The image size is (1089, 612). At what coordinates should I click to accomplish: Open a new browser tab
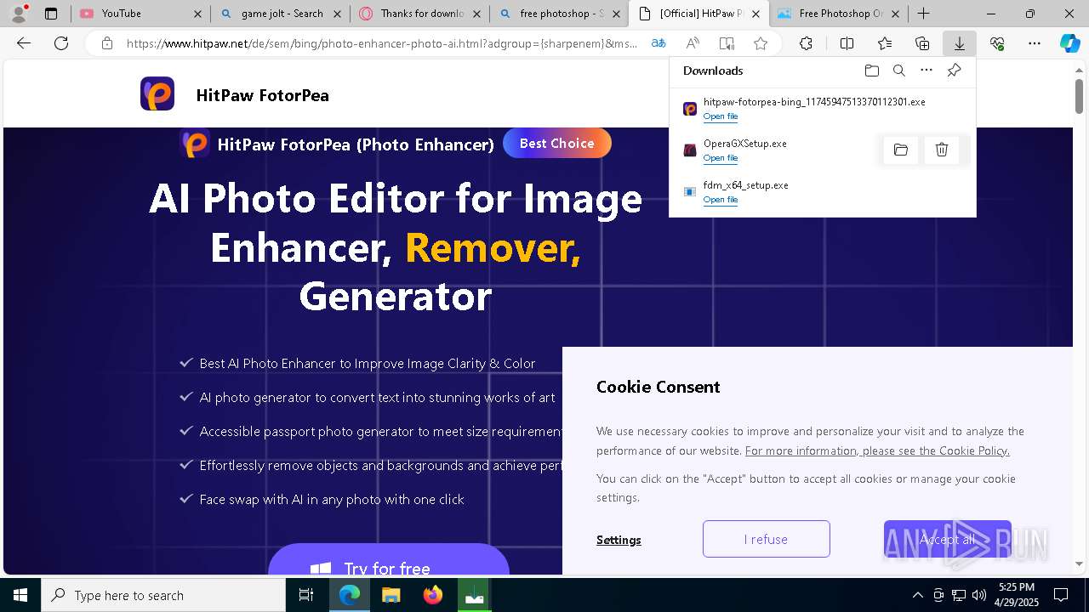pyautogui.click(x=923, y=14)
